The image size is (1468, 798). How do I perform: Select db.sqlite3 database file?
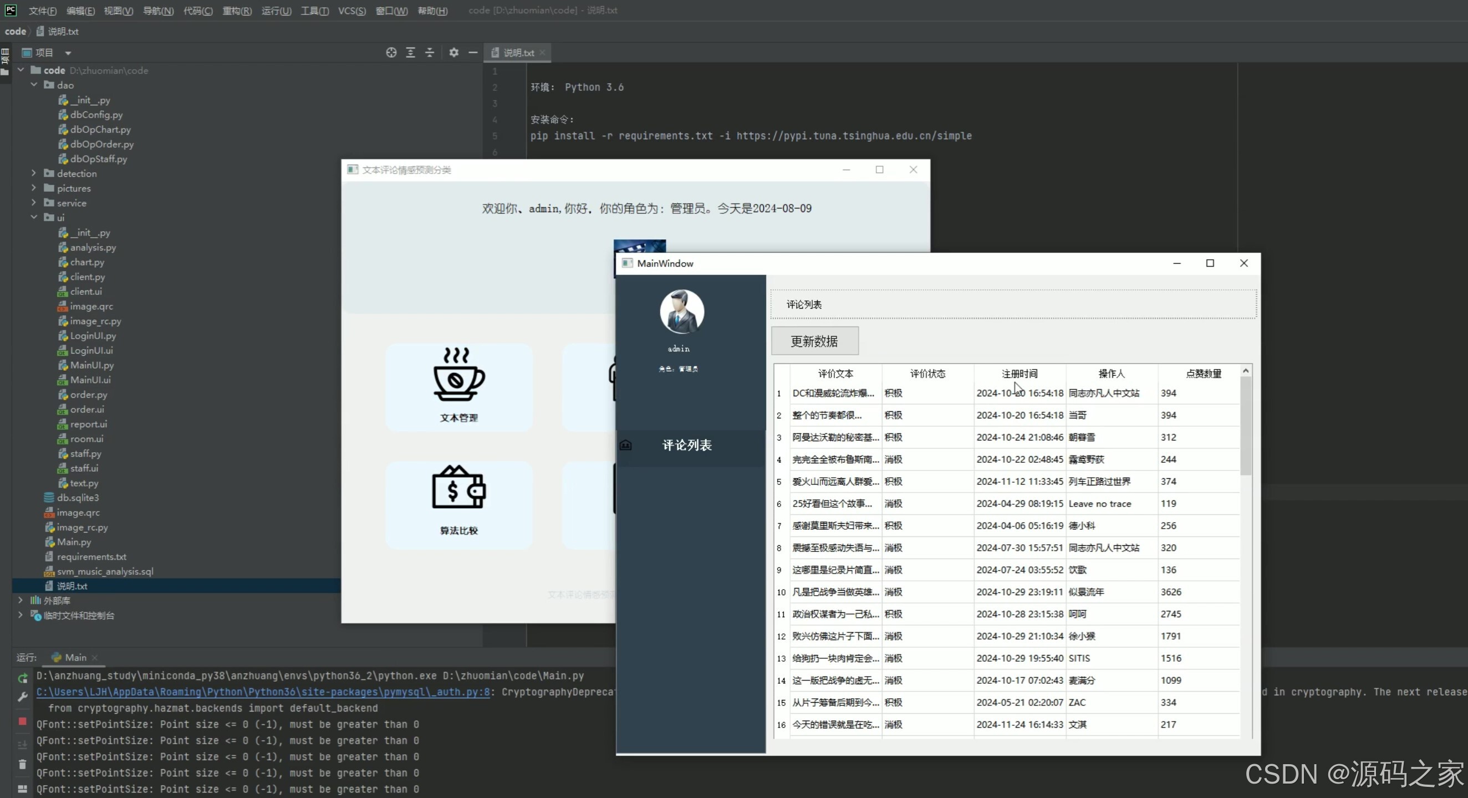click(78, 497)
